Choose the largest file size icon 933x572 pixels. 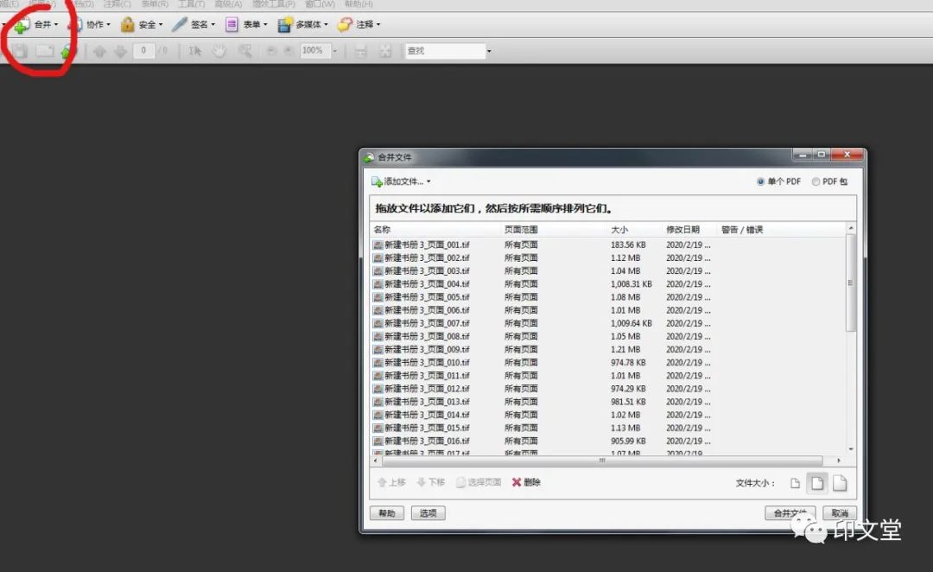tap(839, 483)
